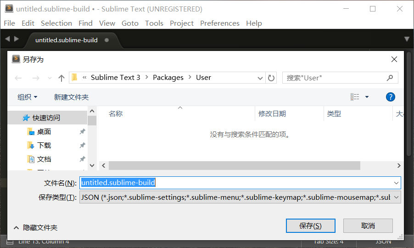
Task: Open the Goto menu
Action: [x=130, y=23]
